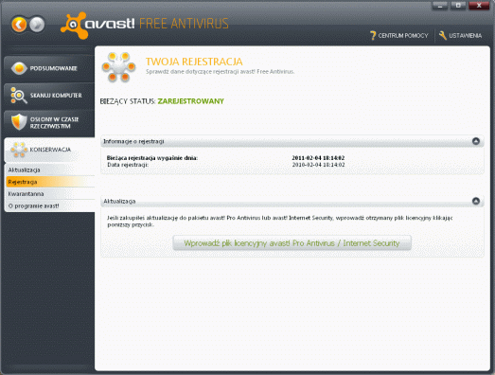This screenshot has width=495, height=375.
Task: Open Centrum Pomocy link
Action: tap(399, 36)
